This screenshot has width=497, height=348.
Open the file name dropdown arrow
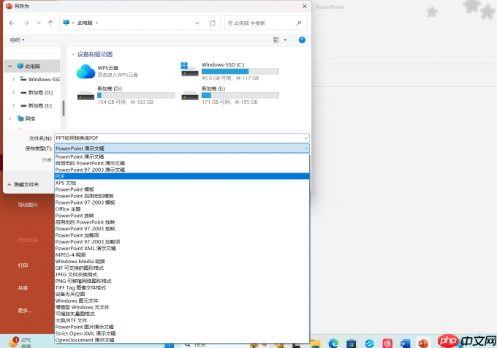(306, 138)
